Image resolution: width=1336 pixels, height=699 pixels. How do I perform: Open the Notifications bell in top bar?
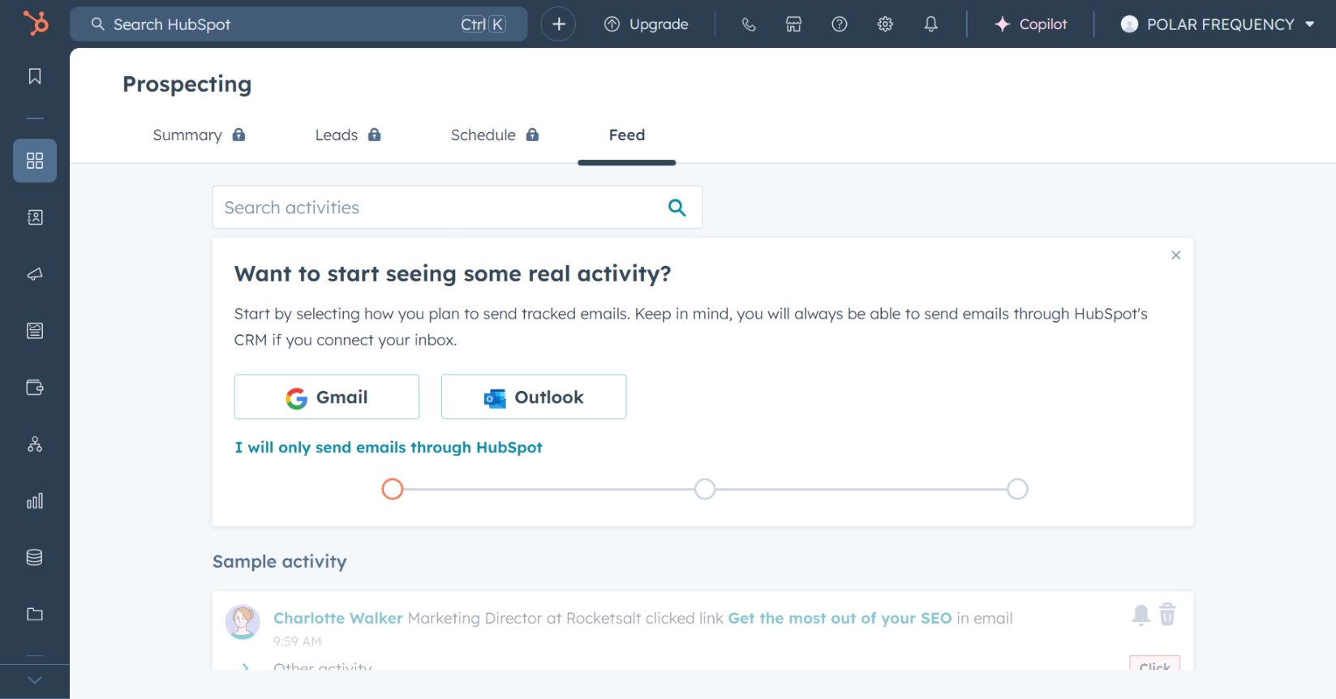tap(931, 24)
